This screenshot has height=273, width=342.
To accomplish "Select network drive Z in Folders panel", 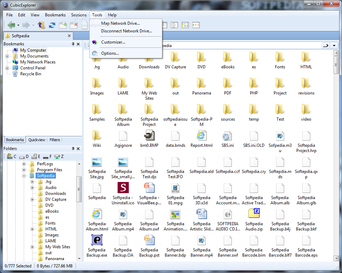I will coord(59,157).
